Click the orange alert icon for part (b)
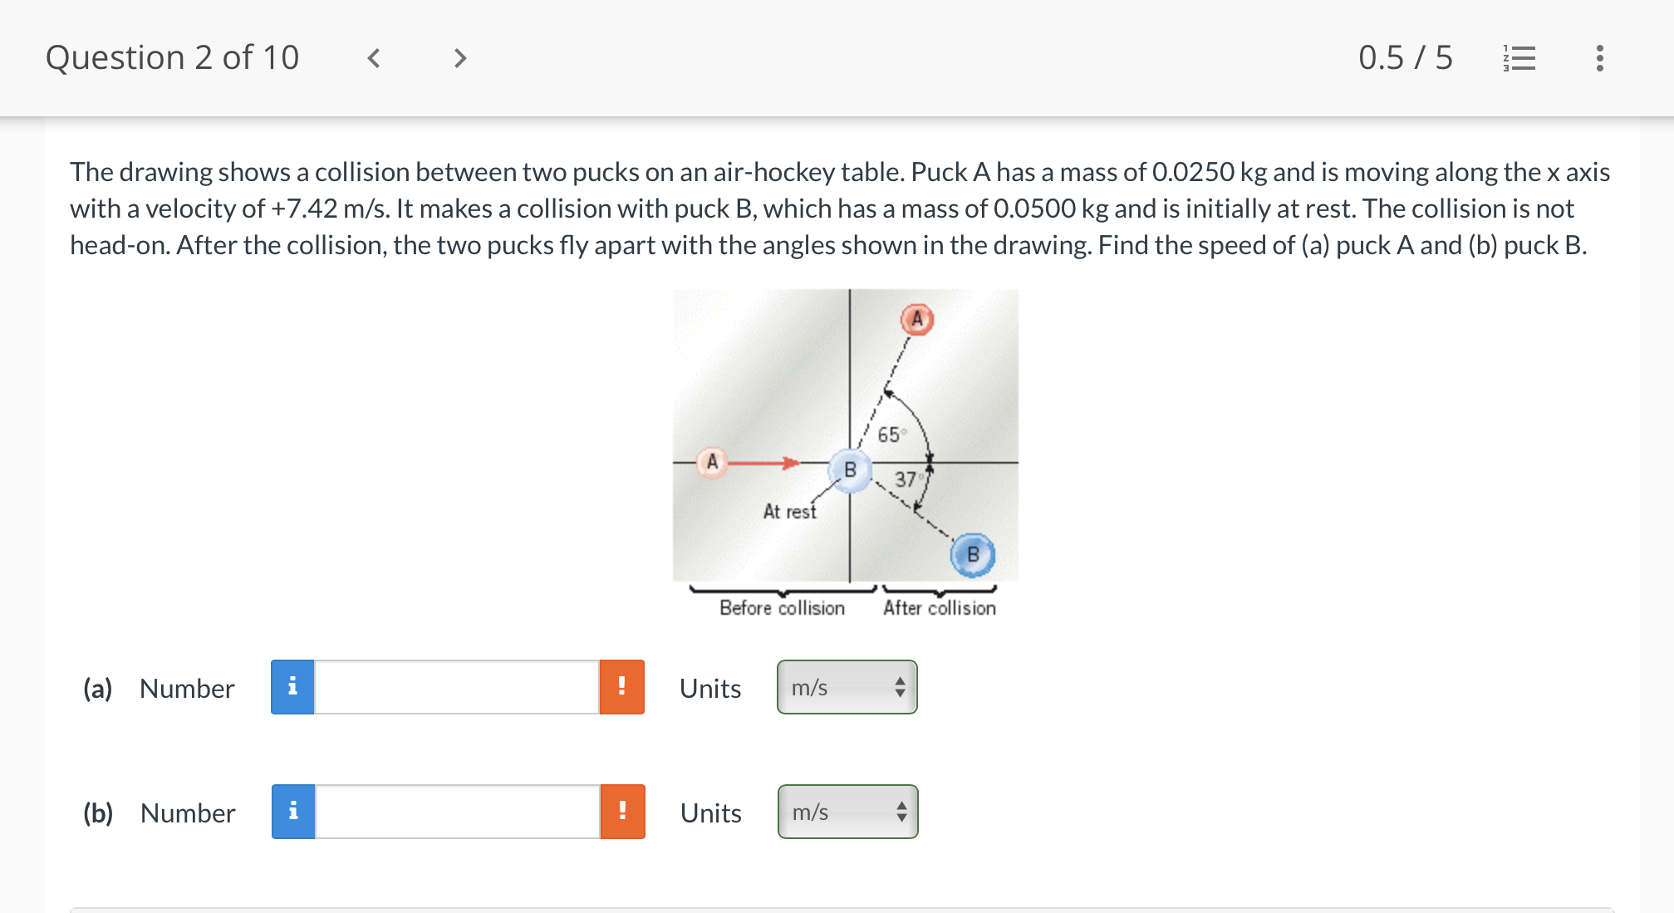Image resolution: width=1674 pixels, height=913 pixels. (x=621, y=812)
